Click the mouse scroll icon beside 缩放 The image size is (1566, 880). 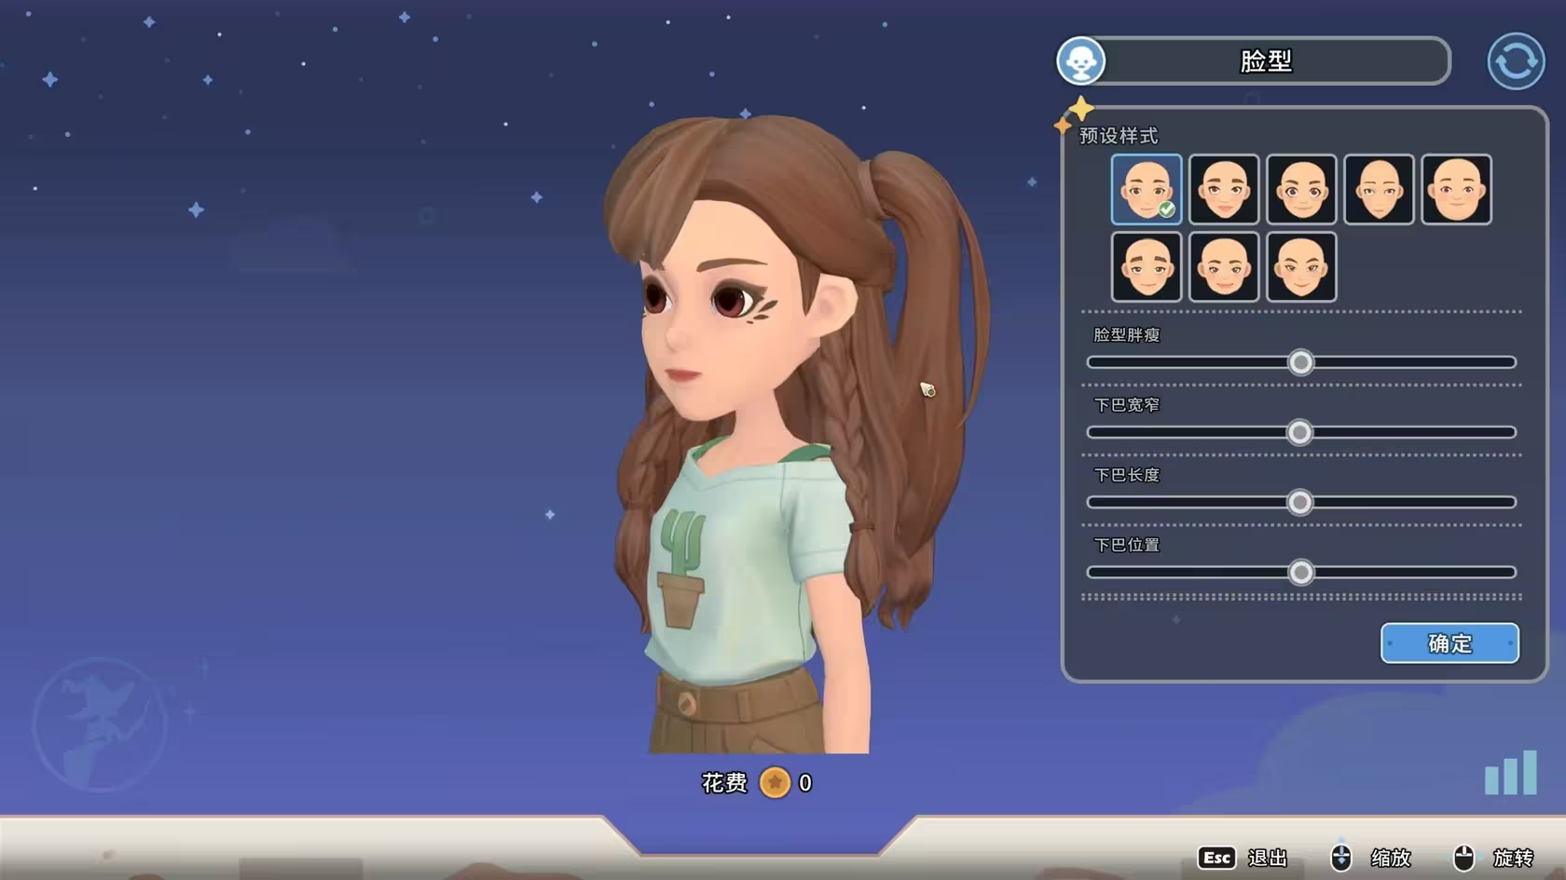pyautogui.click(x=1340, y=857)
